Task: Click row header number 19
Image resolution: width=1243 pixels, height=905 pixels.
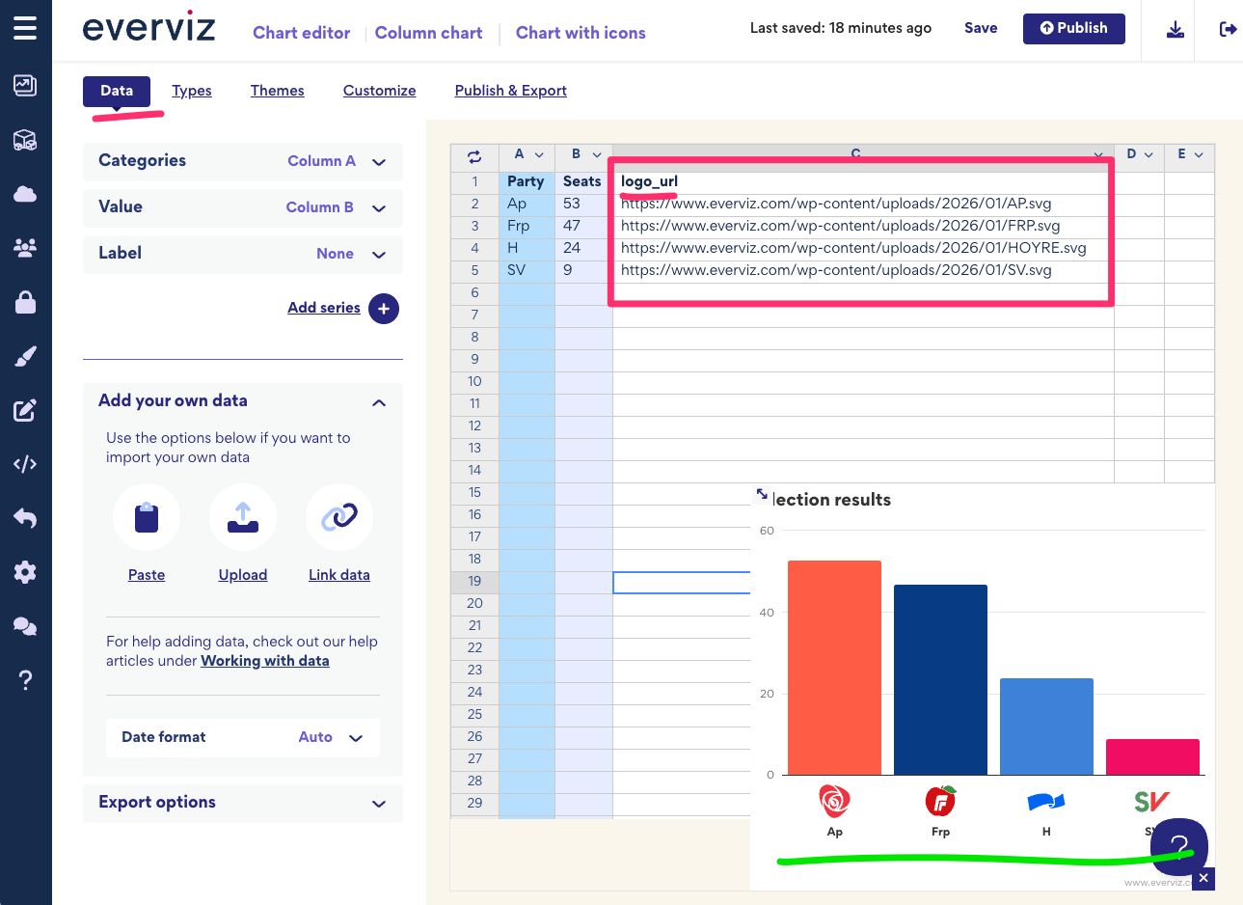Action: pos(474,581)
